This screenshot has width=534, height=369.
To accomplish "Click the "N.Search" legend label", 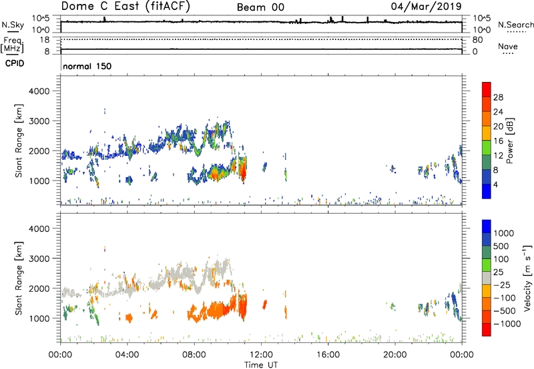I will click(x=515, y=25).
